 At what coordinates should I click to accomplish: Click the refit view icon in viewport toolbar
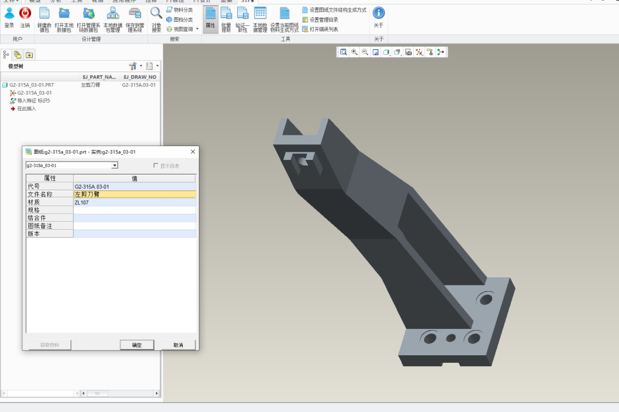(x=343, y=52)
